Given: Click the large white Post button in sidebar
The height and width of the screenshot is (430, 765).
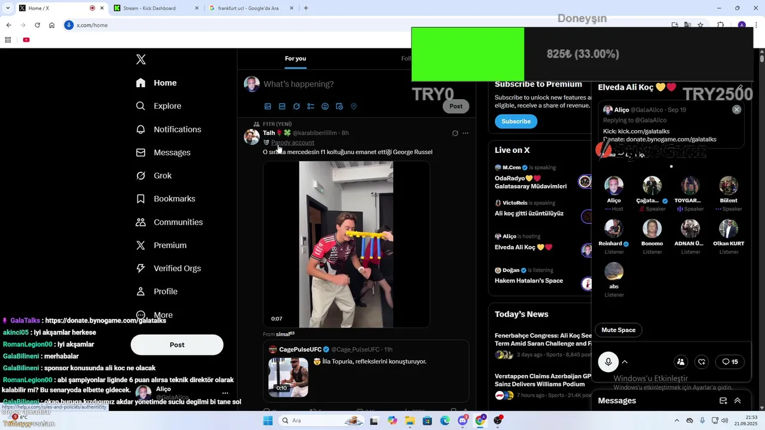Looking at the screenshot, I should click(177, 345).
